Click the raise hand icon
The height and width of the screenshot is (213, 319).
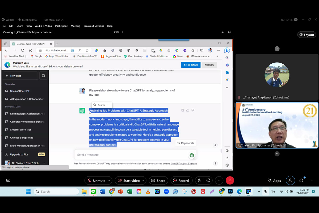[x=199, y=181]
